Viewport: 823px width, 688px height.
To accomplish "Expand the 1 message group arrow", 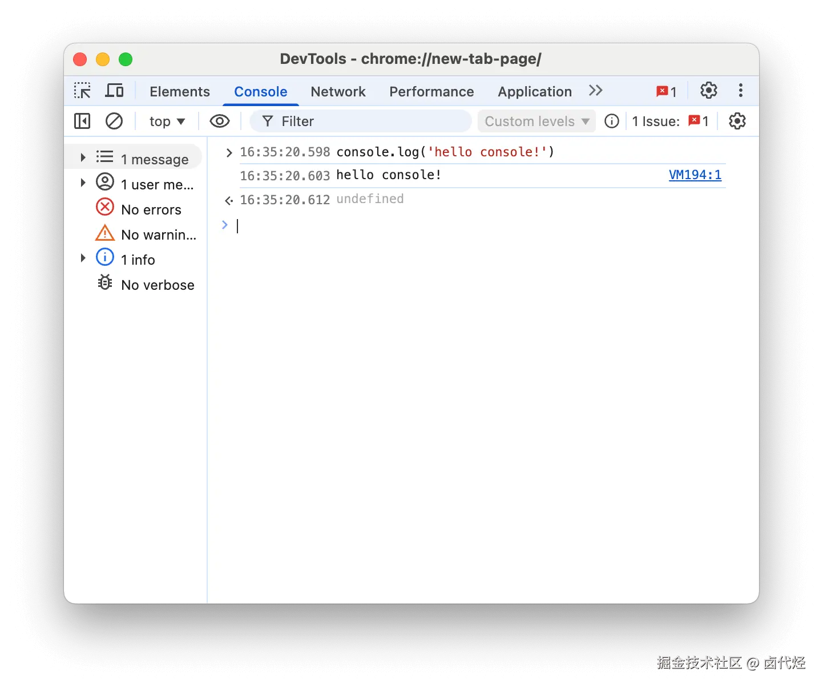I will 83,157.
